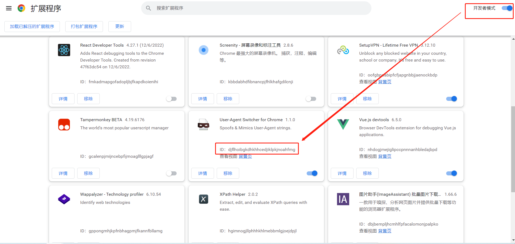This screenshot has width=515, height=244.
Task: Click the Screenity extension icon
Action: [204, 50]
